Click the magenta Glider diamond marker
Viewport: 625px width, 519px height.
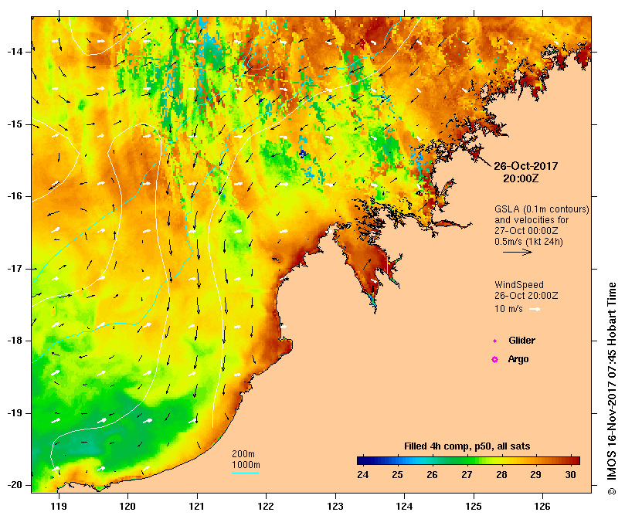pyautogui.click(x=494, y=341)
